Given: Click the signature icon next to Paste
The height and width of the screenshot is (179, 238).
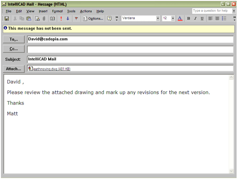Looking at the screenshot, I should coord(37,18).
